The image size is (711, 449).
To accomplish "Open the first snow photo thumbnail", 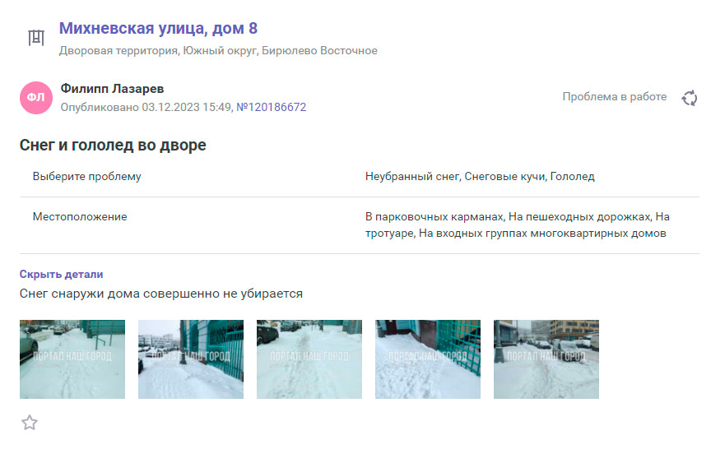I will click(x=72, y=359).
